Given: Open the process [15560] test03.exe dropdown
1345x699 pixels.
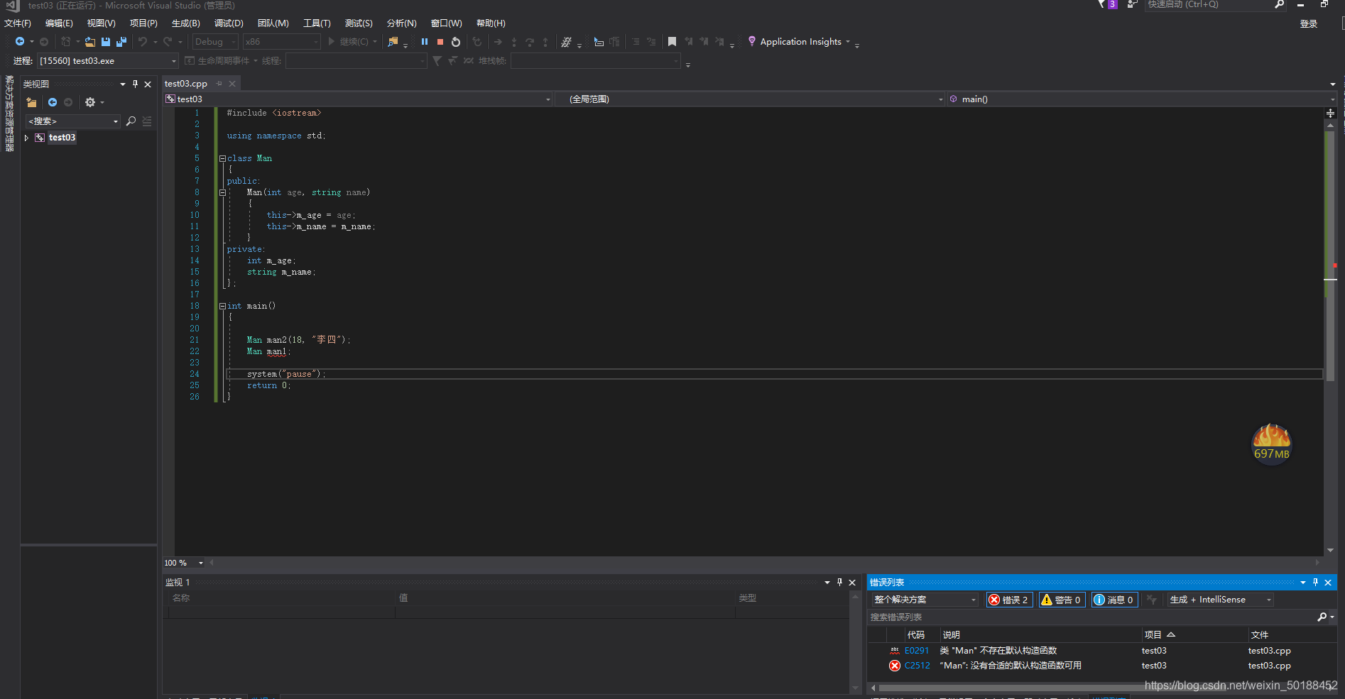Looking at the screenshot, I should [x=107, y=61].
